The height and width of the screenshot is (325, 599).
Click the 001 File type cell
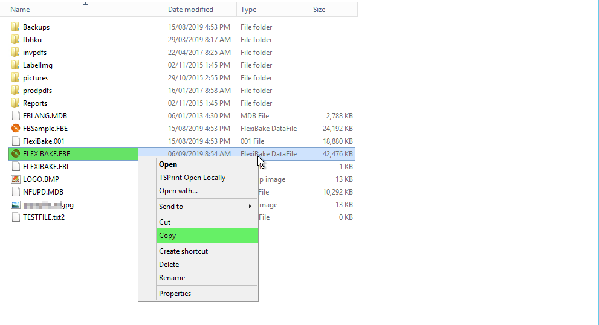253,141
